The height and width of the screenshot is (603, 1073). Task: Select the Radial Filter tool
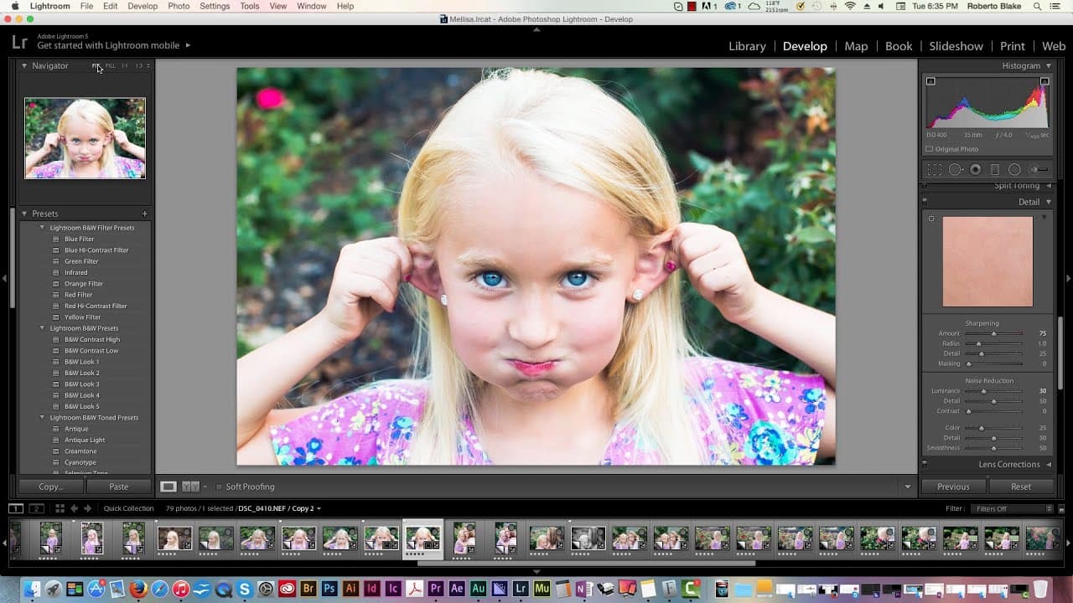click(x=1014, y=169)
